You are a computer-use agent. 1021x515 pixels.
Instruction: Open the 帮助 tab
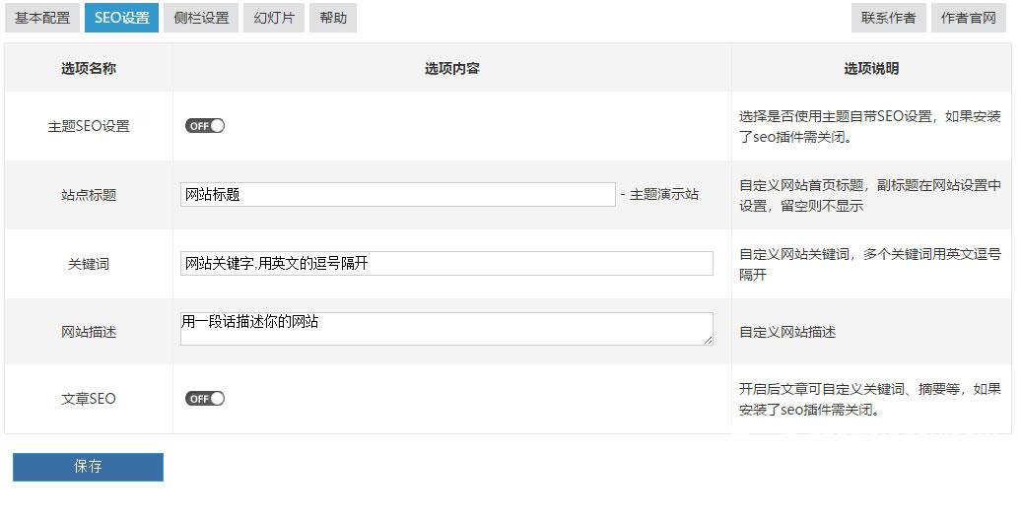coord(333,18)
